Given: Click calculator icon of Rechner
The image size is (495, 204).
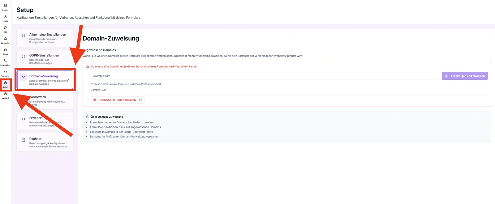Looking at the screenshot, I should click(24, 140).
